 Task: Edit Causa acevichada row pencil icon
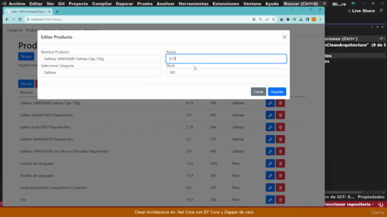(x=270, y=187)
